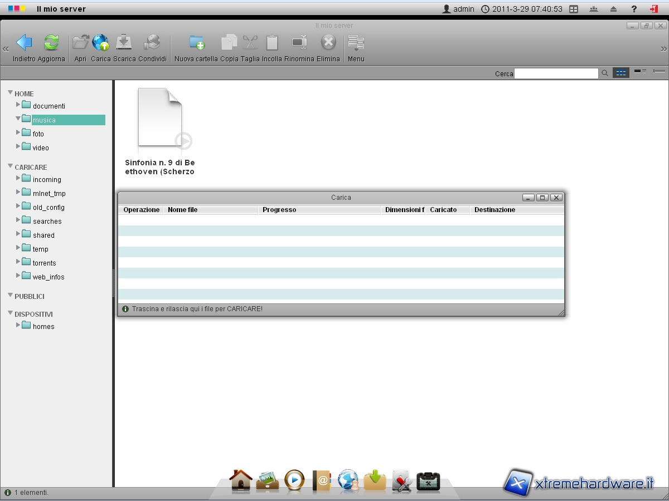669x501 pixels.
Task: Switch to the details view with thumbnails
Action: pos(640,72)
